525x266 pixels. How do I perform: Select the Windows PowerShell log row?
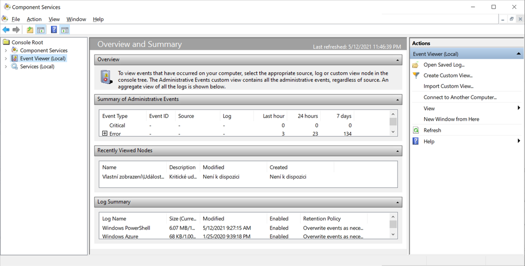tap(126, 228)
